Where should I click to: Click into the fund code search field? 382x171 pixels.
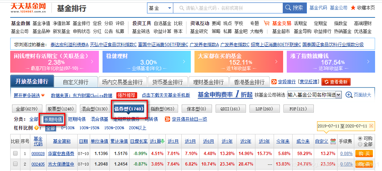[x=228, y=8]
